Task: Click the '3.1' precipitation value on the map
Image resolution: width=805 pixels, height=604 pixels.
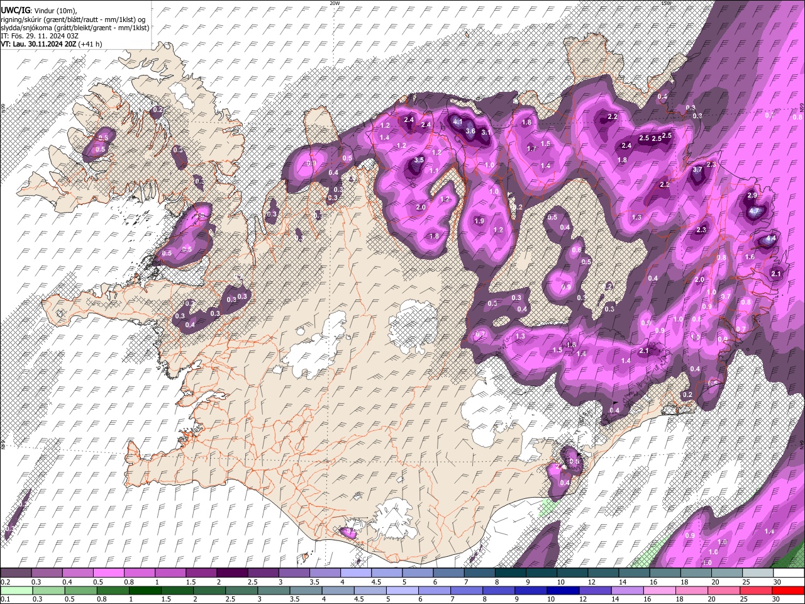Action: [x=486, y=133]
